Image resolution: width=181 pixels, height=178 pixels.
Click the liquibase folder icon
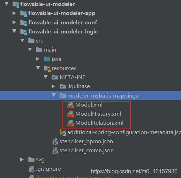click(63, 86)
